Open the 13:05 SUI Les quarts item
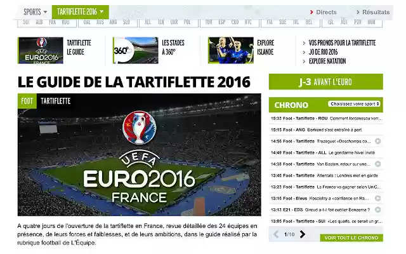 click(326, 221)
